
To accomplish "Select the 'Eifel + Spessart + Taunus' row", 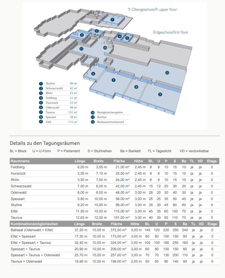I will point(115,243).
